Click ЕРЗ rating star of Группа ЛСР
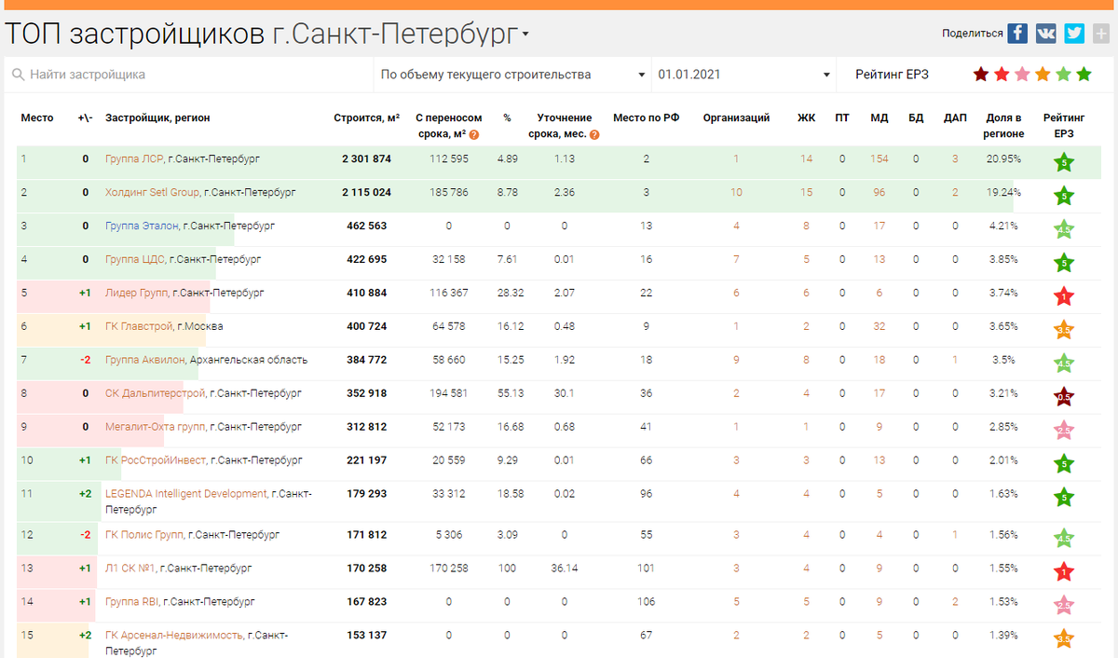Image resolution: width=1118 pixels, height=658 pixels. pyautogui.click(x=1064, y=162)
